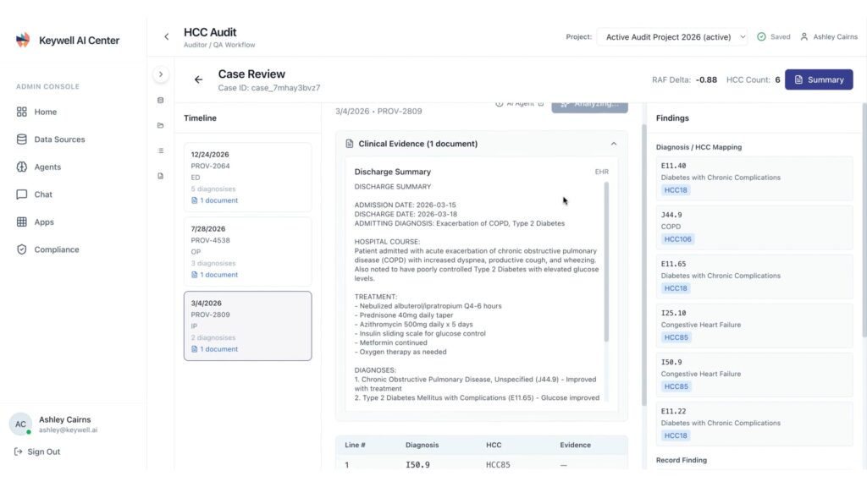Click the folder icon in the side rail

click(161, 126)
